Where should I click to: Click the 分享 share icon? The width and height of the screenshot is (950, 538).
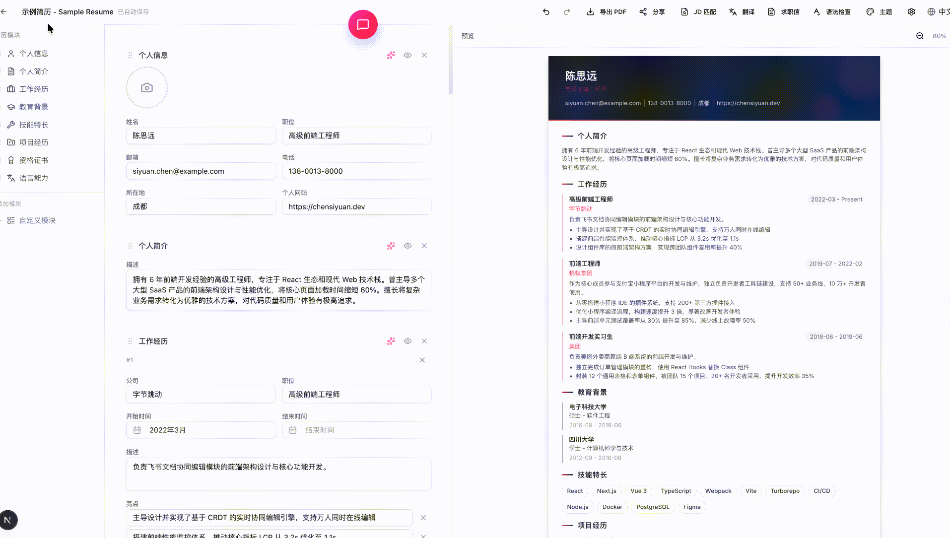(x=652, y=11)
